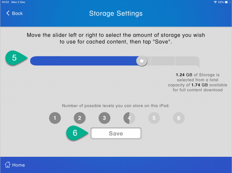Click the storage slider round handle
The image size is (232, 173).
click(x=142, y=61)
